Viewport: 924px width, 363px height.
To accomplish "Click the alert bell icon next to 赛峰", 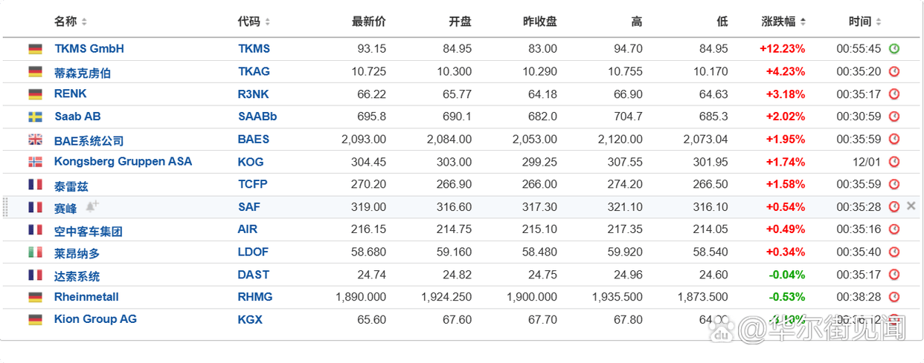I will point(92,206).
